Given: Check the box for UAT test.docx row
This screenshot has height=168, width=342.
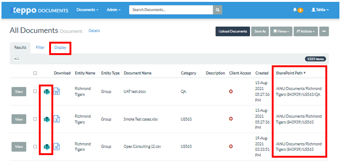Looking at the screenshot, I should [35, 91].
